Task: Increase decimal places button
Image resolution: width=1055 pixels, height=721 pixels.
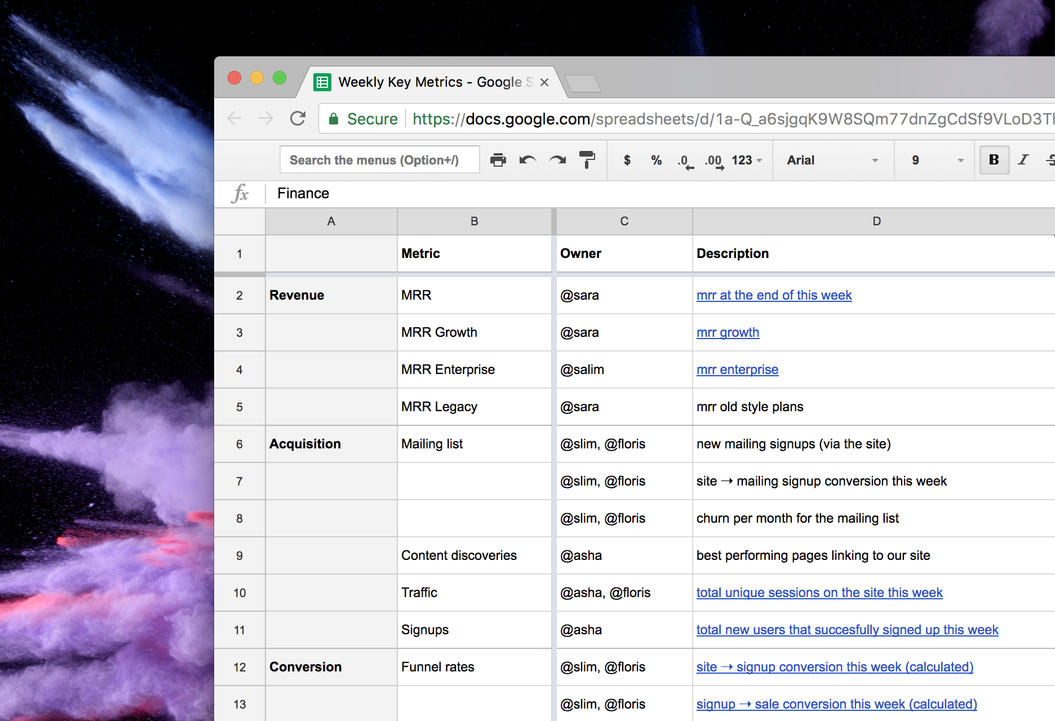Action: (x=714, y=161)
